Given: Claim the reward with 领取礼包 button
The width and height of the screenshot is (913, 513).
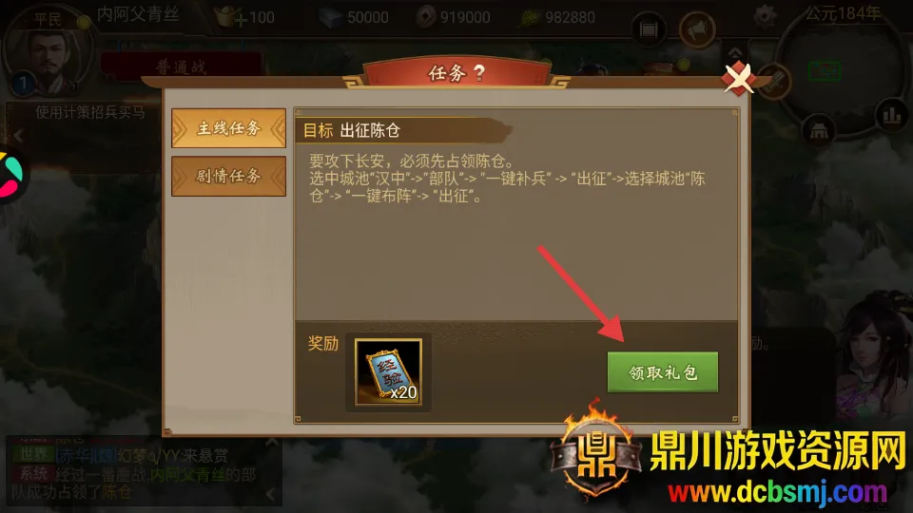Looking at the screenshot, I should (x=663, y=371).
